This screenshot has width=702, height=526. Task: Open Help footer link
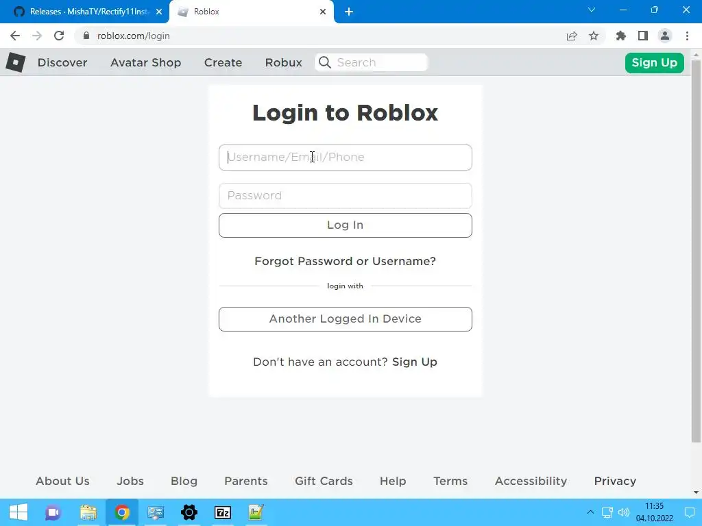tap(393, 481)
